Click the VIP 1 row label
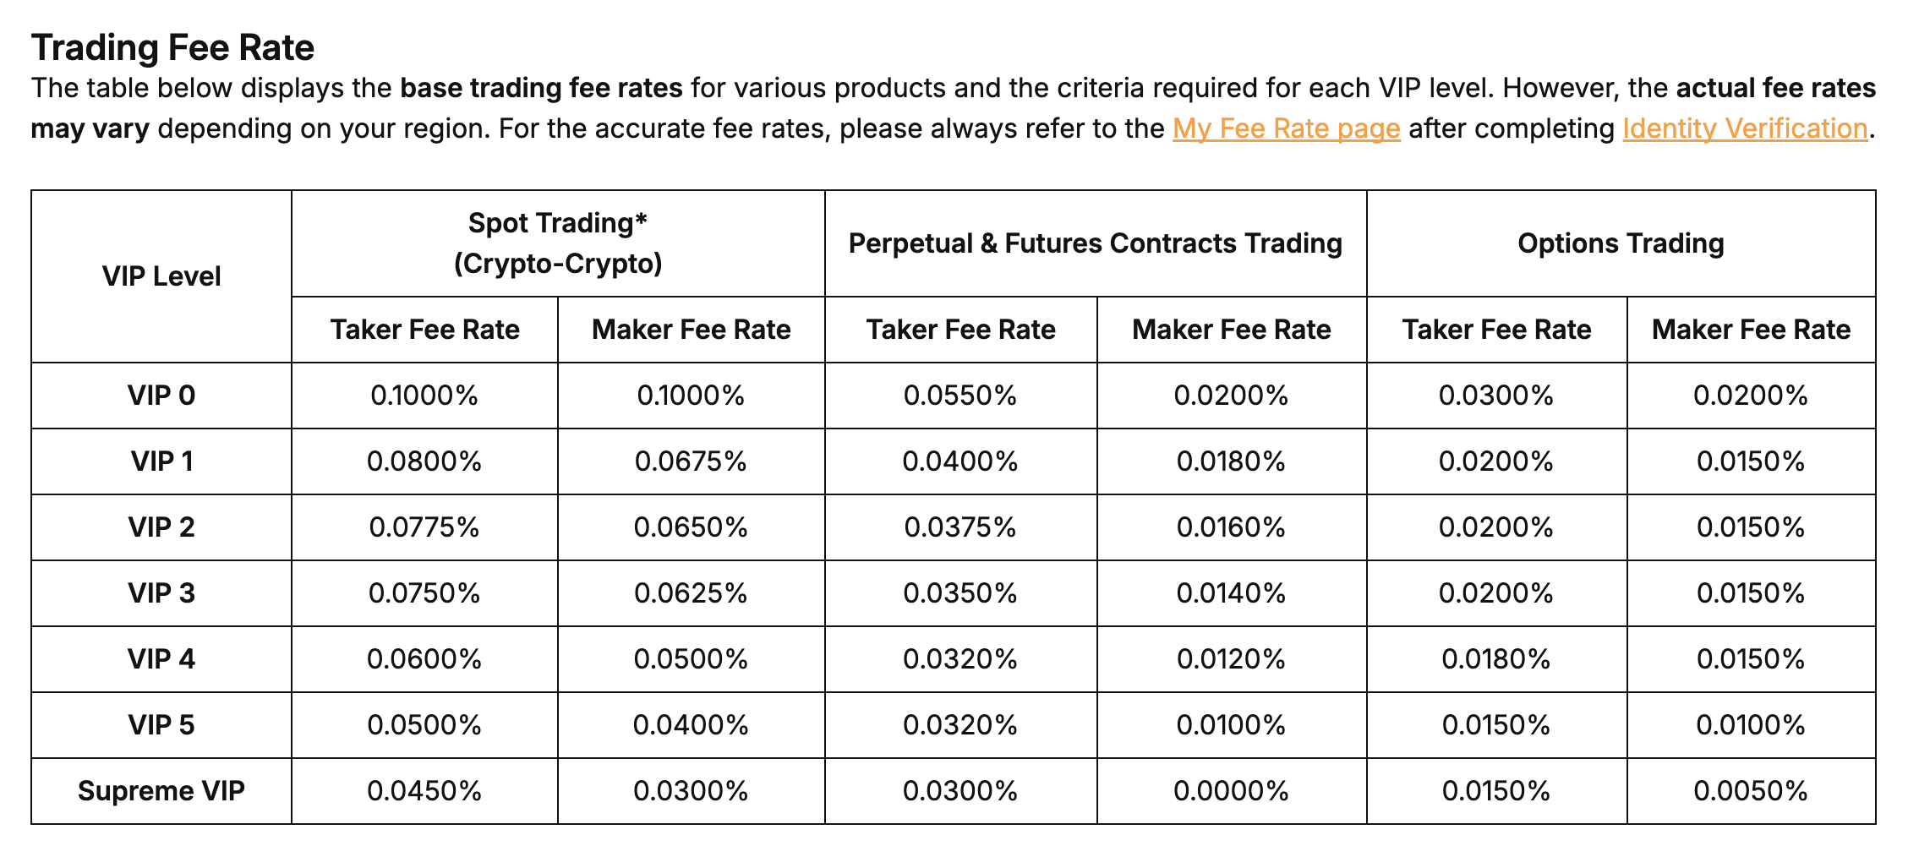The image size is (1919, 857). [x=161, y=461]
